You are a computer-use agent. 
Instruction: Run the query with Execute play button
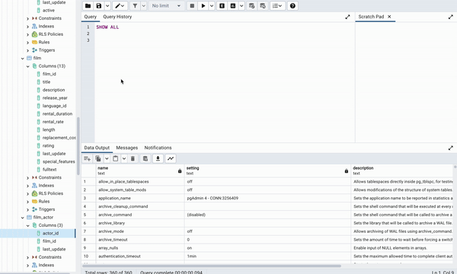203,5
